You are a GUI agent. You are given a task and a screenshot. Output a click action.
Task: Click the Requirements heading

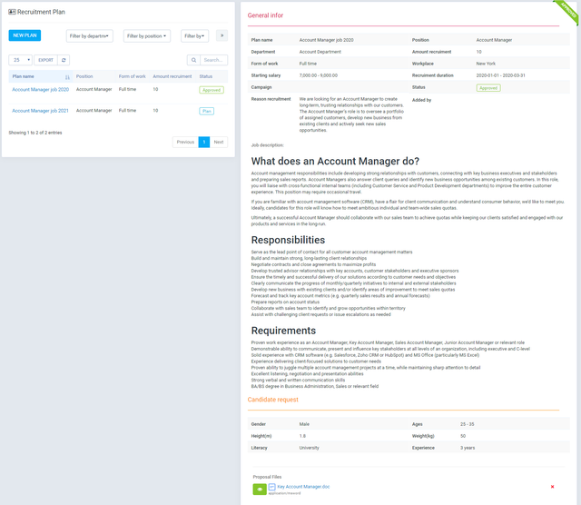[x=283, y=331]
